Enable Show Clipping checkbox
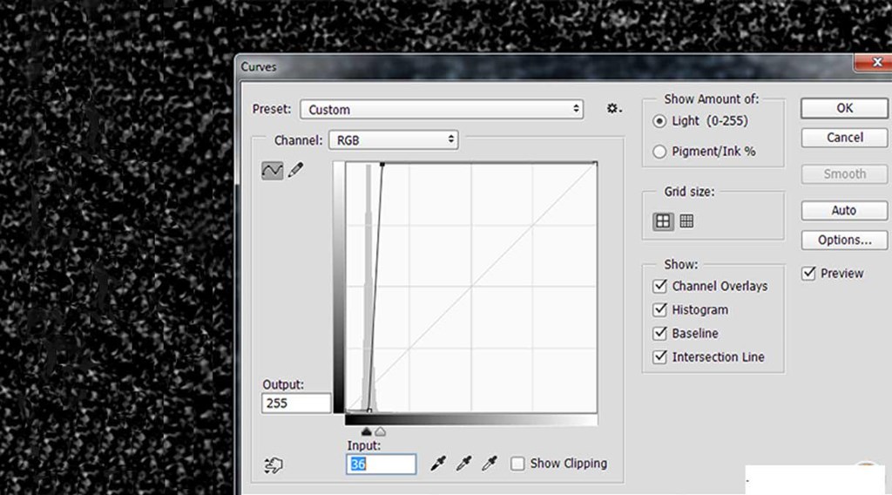Viewport: 892px width, 495px height. coord(517,464)
